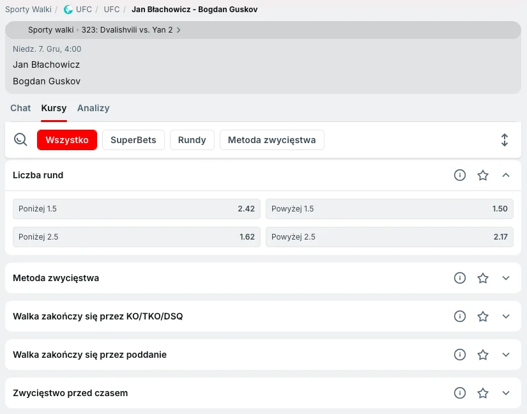Open Sporty Walki breadcrumb link
Screen dimensions: 527x414
[x=28, y=10]
